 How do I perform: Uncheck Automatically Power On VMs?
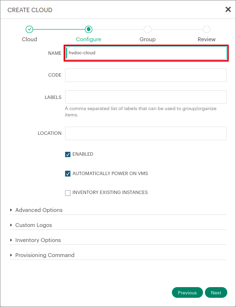[x=67, y=174]
